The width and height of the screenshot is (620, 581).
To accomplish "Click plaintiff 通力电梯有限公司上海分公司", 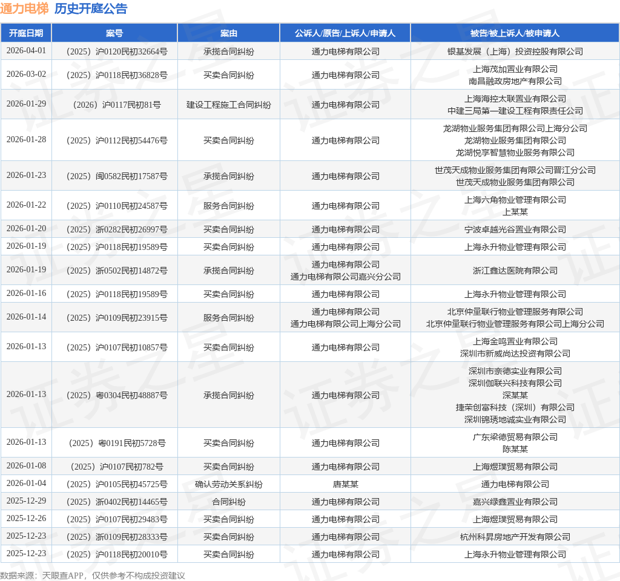I will 345,324.
